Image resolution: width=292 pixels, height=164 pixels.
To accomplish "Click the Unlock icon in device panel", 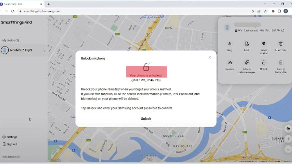I will (264, 62).
